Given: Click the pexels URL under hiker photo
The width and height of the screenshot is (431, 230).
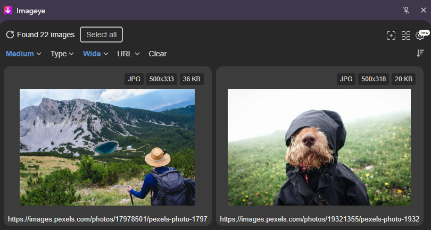Looking at the screenshot, I should 107,219.
